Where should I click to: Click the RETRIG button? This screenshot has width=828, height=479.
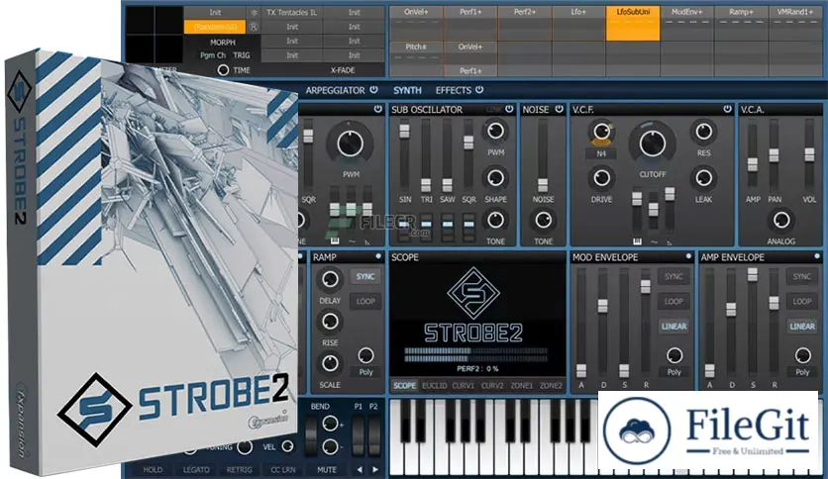coord(240,469)
